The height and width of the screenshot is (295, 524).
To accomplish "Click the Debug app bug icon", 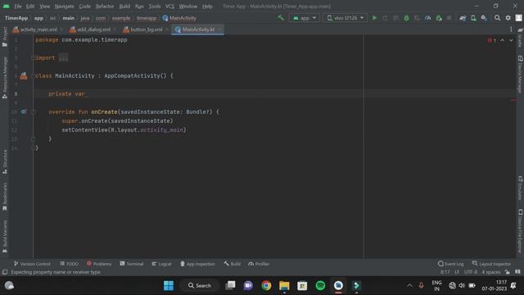I will (x=406, y=18).
